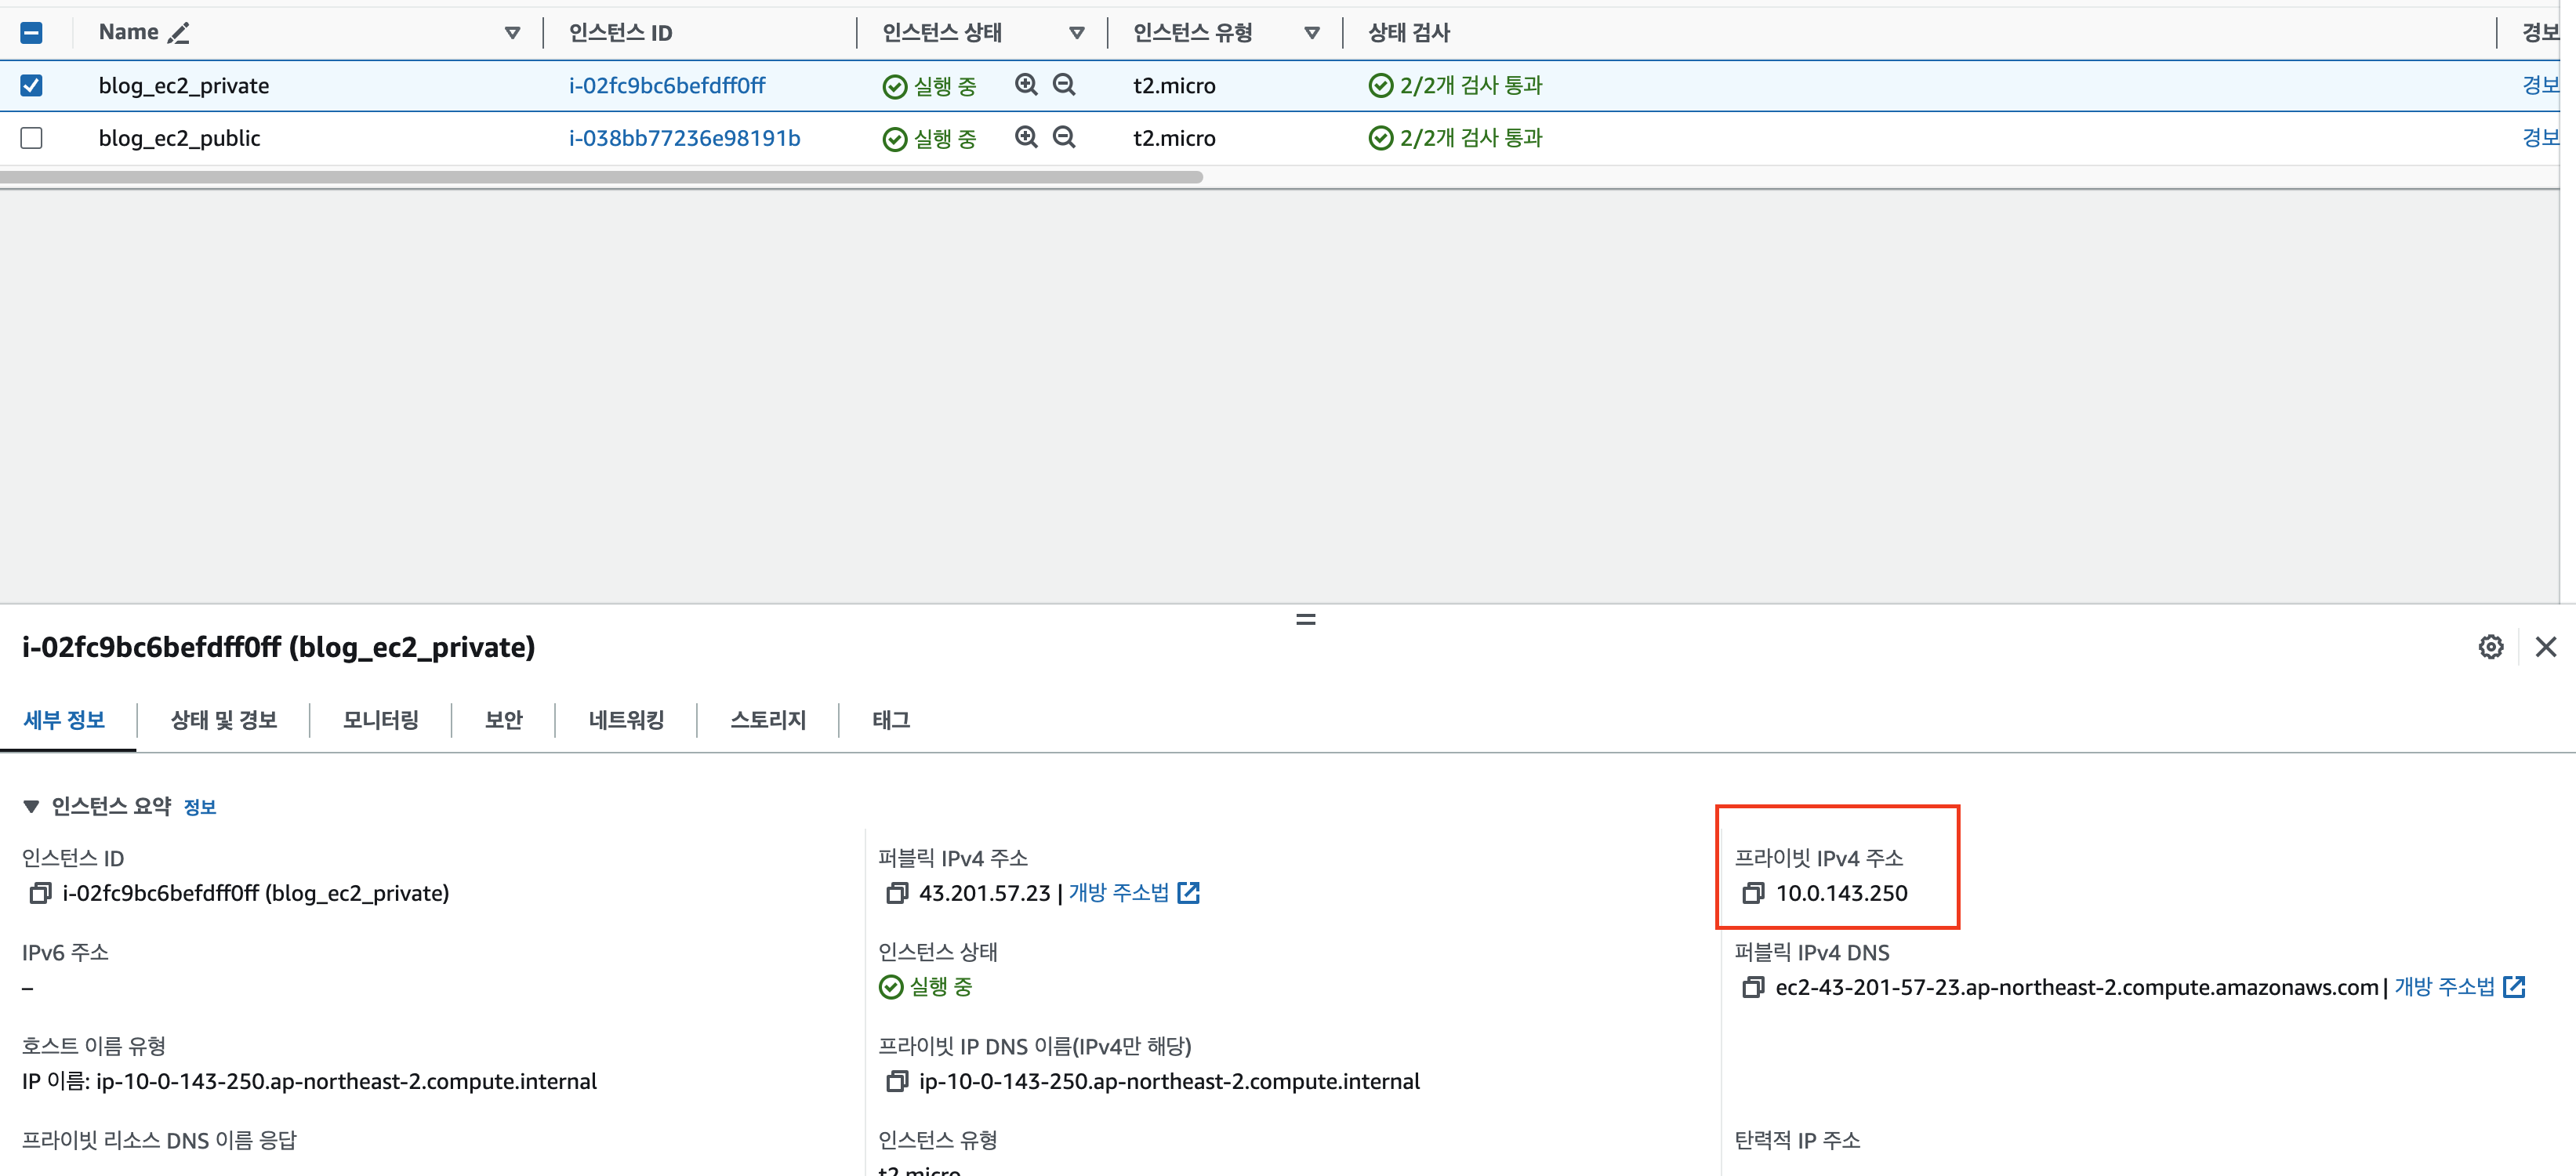Click zoom-out icon on blog_ec2_private row

click(1064, 85)
